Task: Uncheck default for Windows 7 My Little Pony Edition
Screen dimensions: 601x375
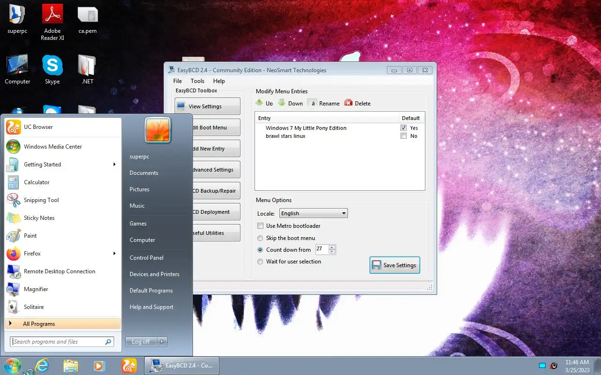Action: pos(403,128)
